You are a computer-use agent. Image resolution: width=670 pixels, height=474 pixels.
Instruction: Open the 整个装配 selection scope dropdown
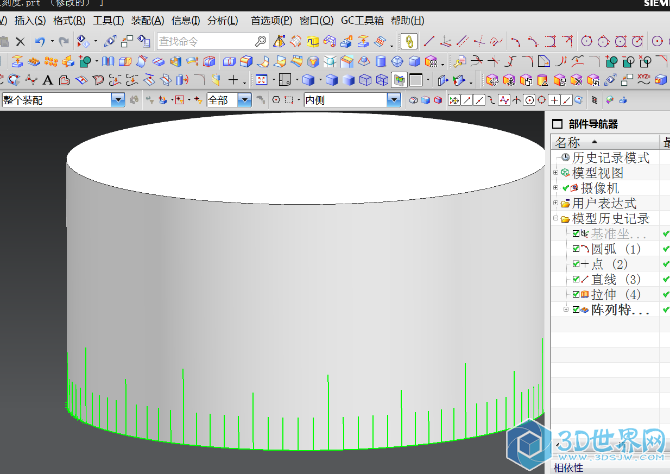point(118,100)
